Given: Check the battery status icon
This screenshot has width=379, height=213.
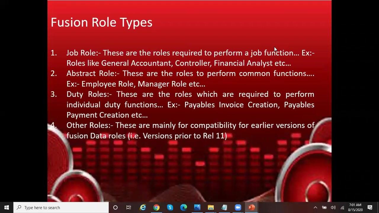Looking at the screenshot, I should tap(324, 208).
